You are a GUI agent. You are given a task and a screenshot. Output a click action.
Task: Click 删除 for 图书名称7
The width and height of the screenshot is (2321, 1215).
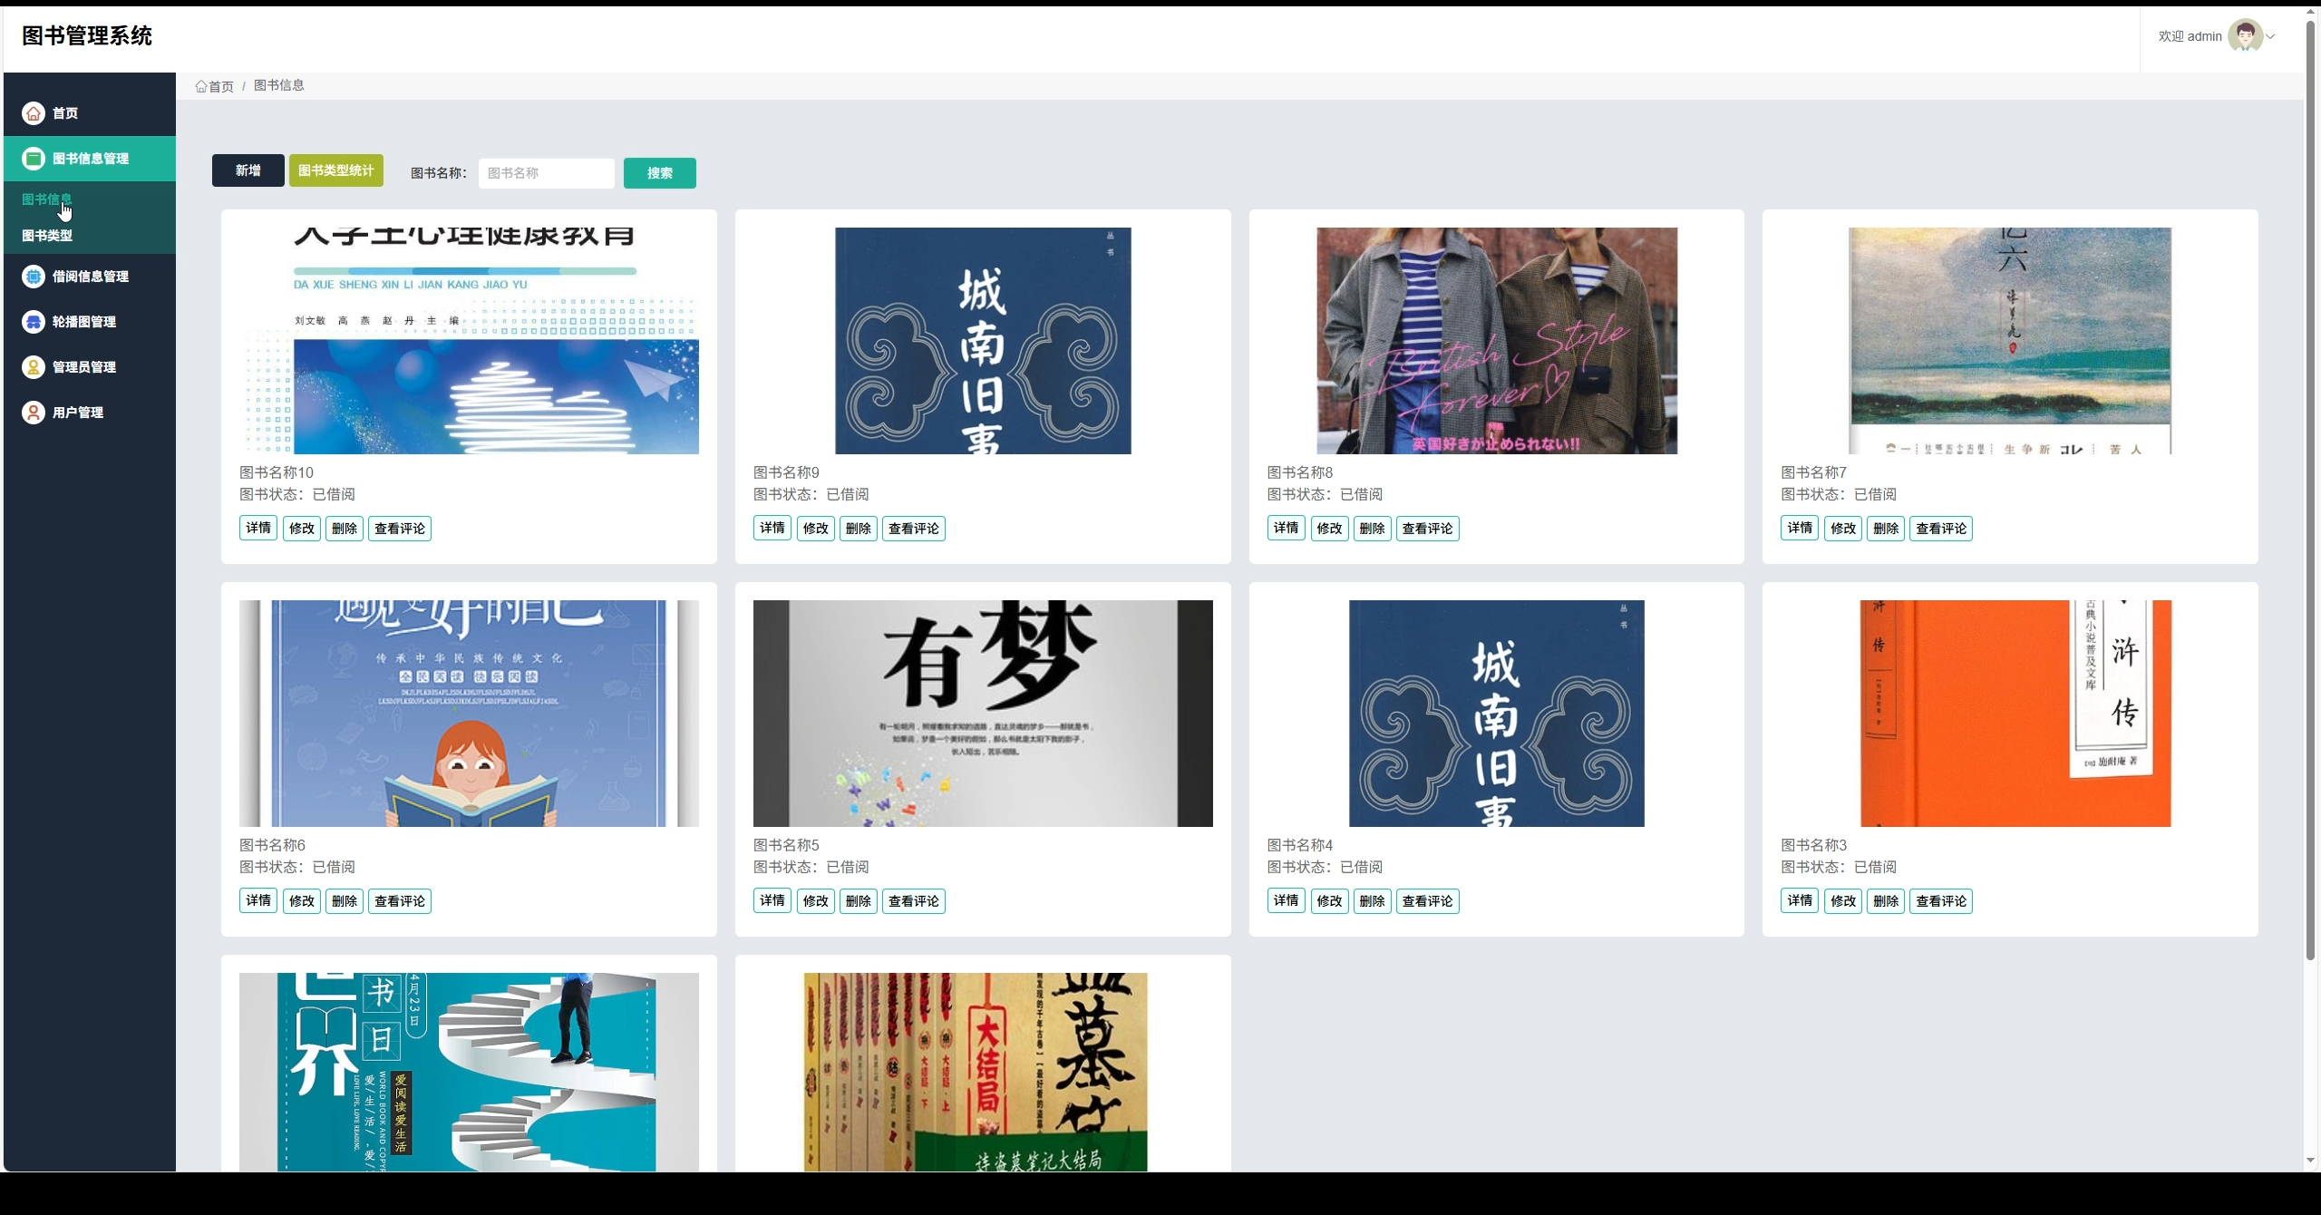pos(1886,528)
